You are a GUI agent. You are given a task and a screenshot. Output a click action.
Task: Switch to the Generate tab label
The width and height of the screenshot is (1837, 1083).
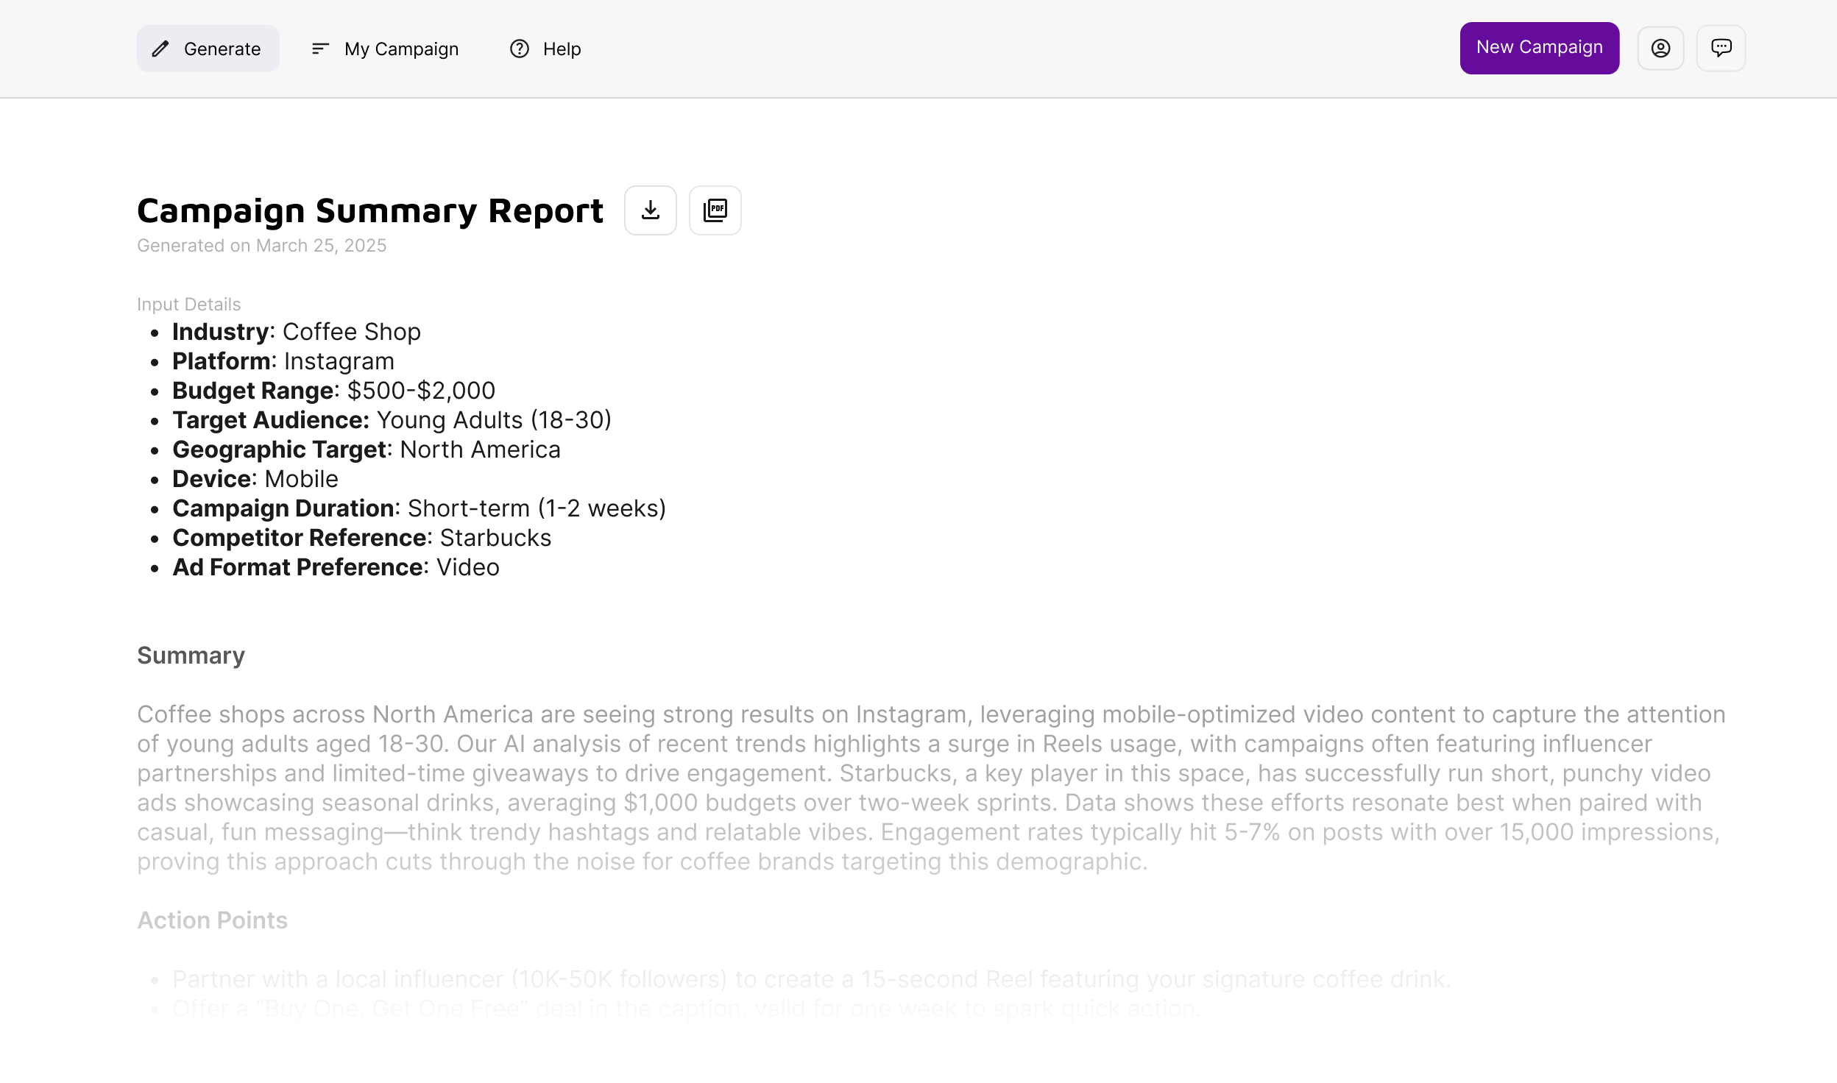click(x=222, y=49)
